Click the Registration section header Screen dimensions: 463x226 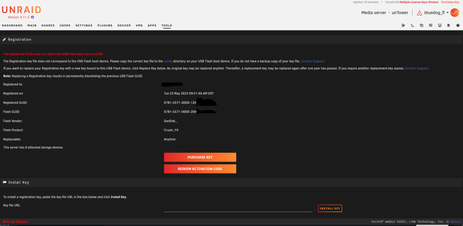point(231,39)
